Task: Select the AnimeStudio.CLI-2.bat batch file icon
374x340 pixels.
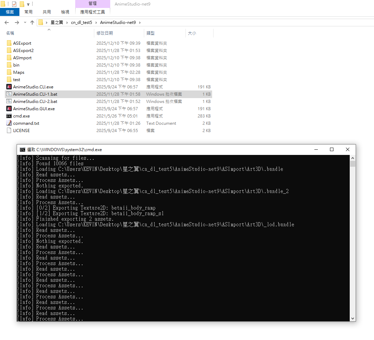Action: pos(9,102)
